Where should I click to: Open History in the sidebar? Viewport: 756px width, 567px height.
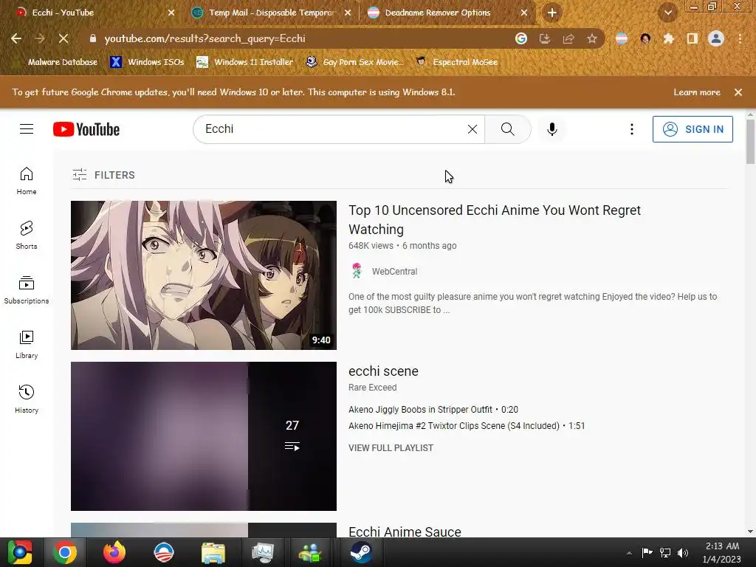click(27, 399)
